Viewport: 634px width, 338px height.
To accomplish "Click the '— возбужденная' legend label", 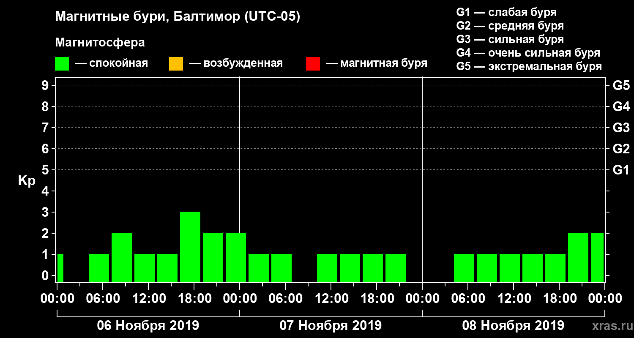I will [x=236, y=63].
